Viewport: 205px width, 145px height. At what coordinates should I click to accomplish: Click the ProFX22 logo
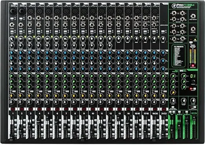point(183,6)
